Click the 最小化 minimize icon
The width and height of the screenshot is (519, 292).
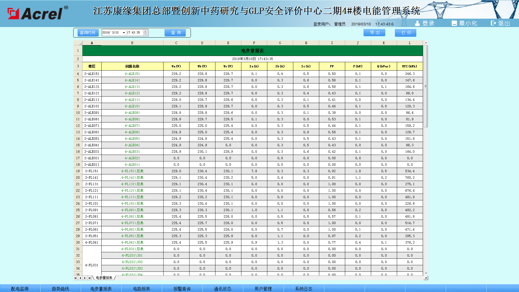click(454, 23)
